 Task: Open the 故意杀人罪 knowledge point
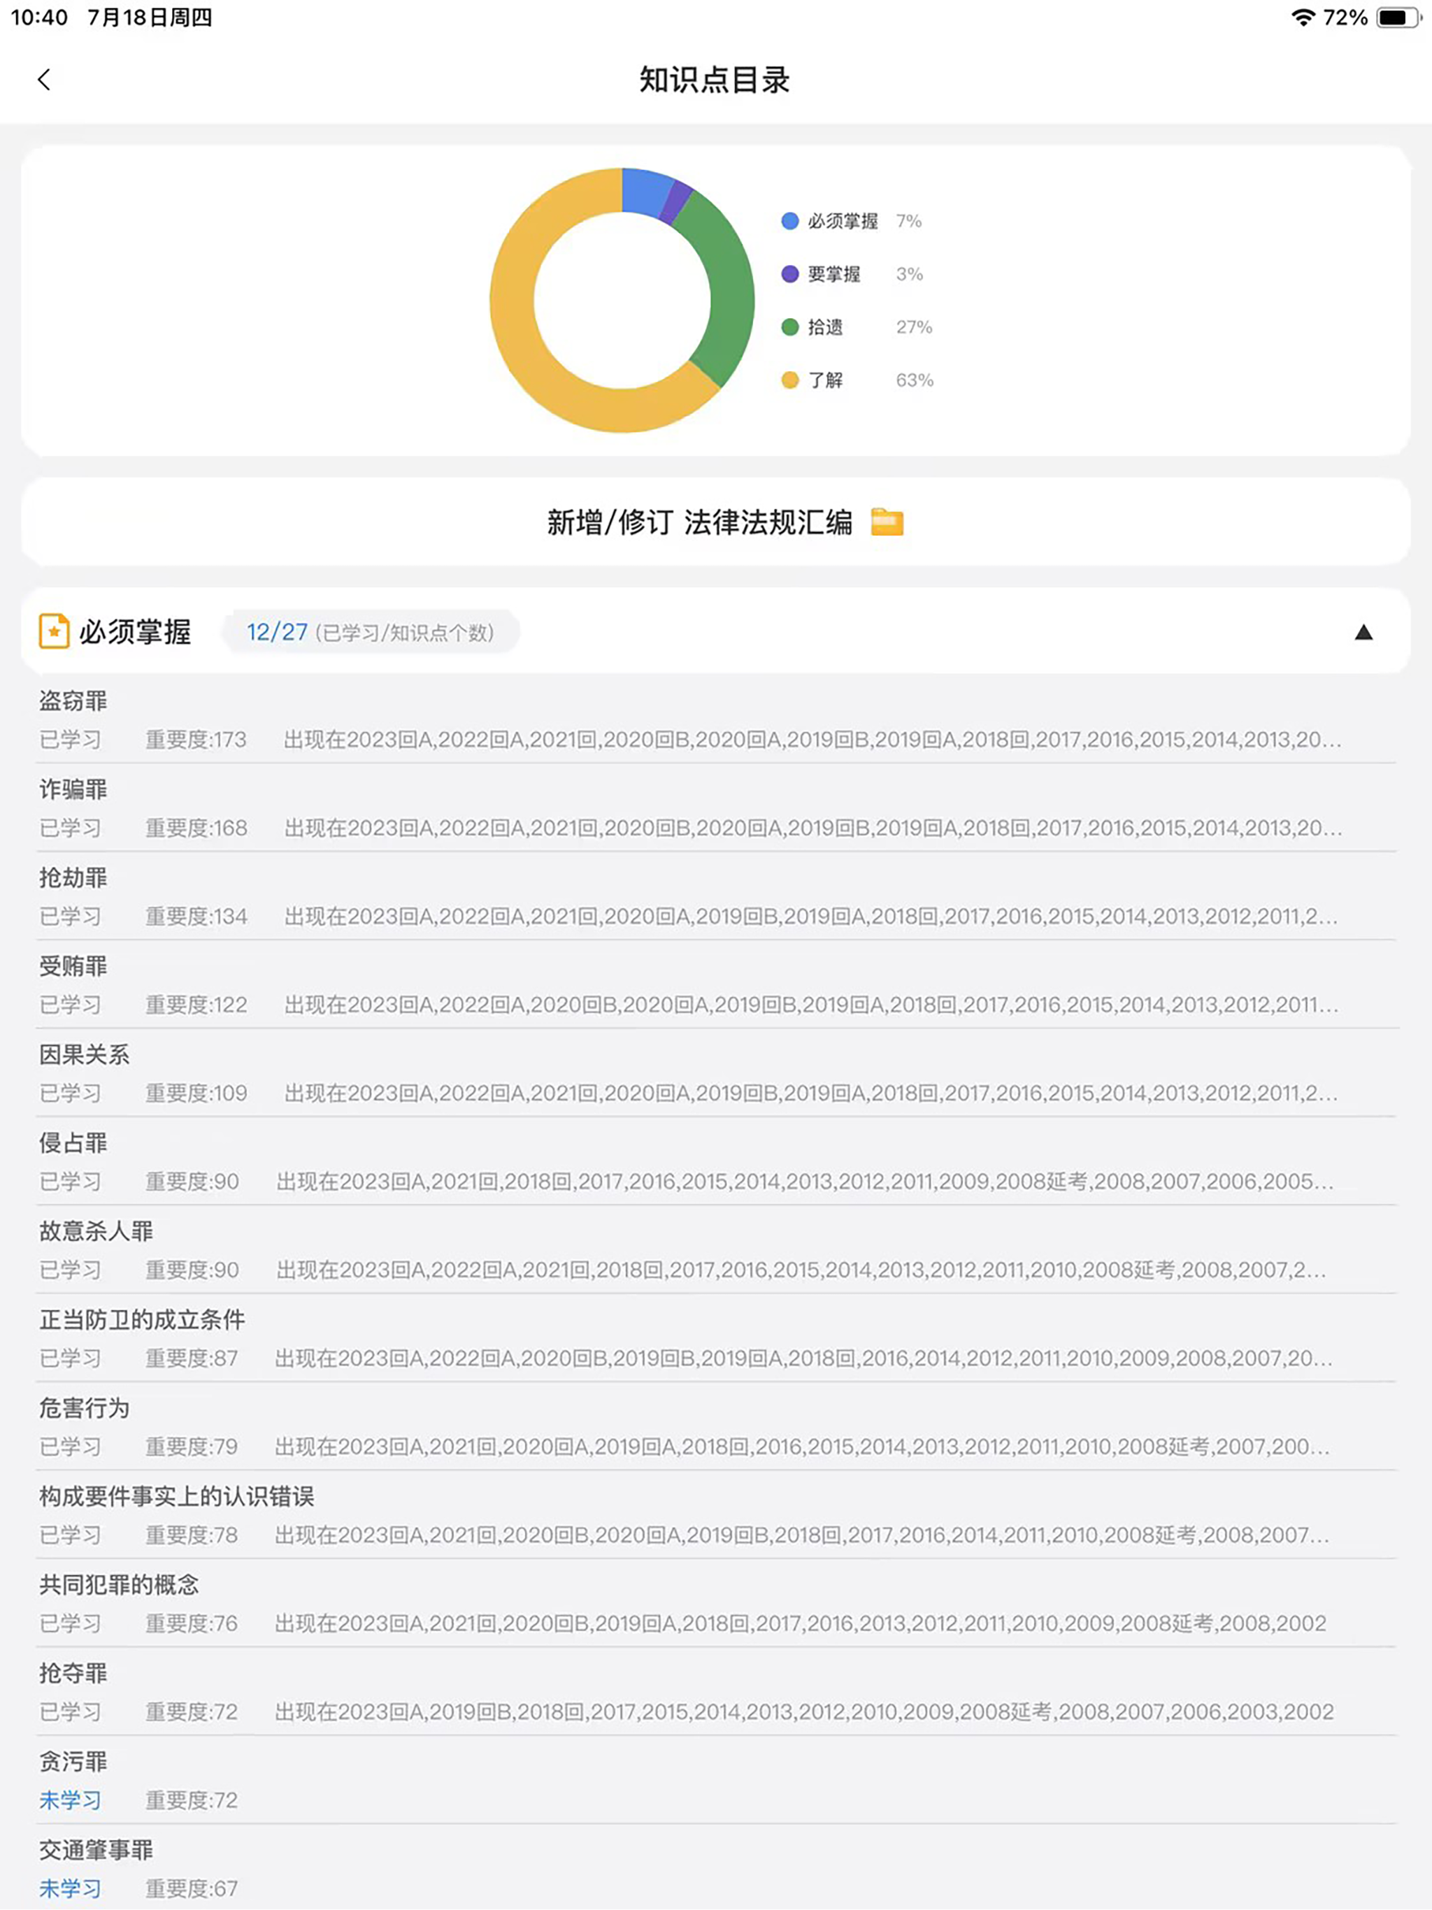(716, 1250)
